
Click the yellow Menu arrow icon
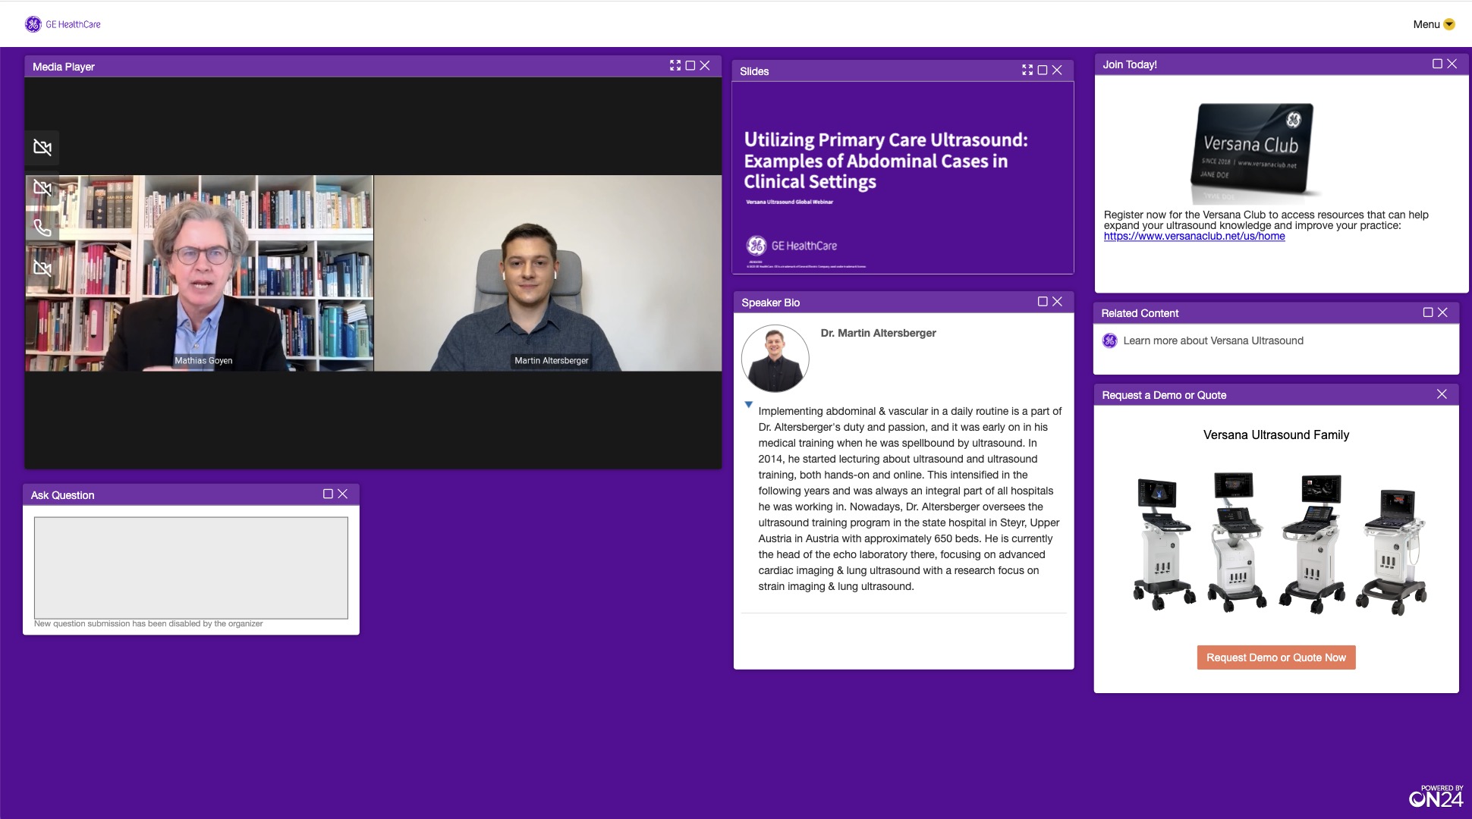coord(1449,24)
